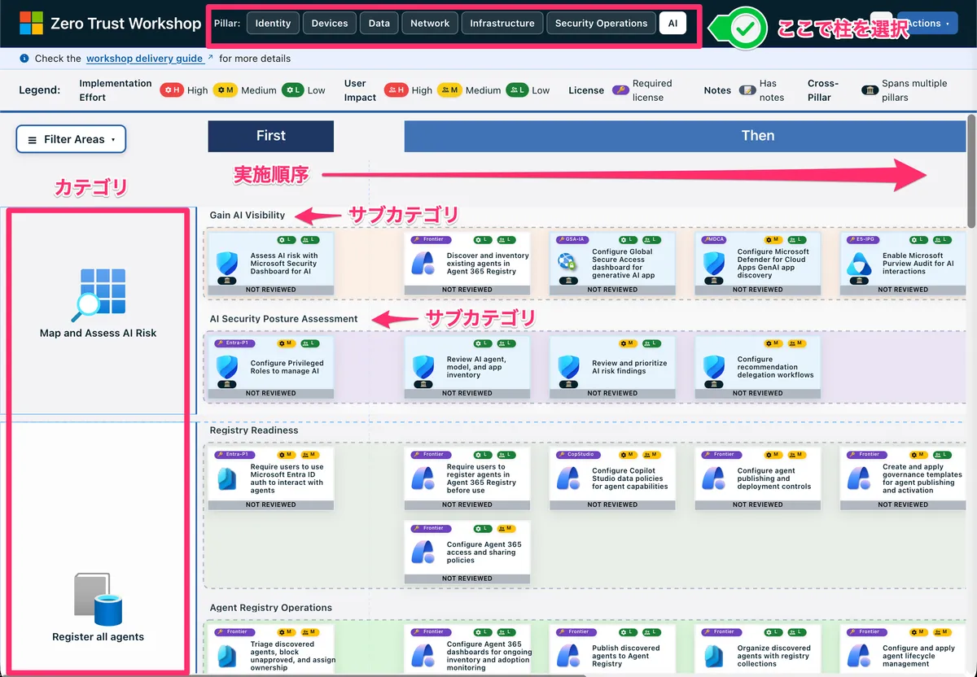Click the First column header
The width and height of the screenshot is (977, 677).
click(271, 136)
